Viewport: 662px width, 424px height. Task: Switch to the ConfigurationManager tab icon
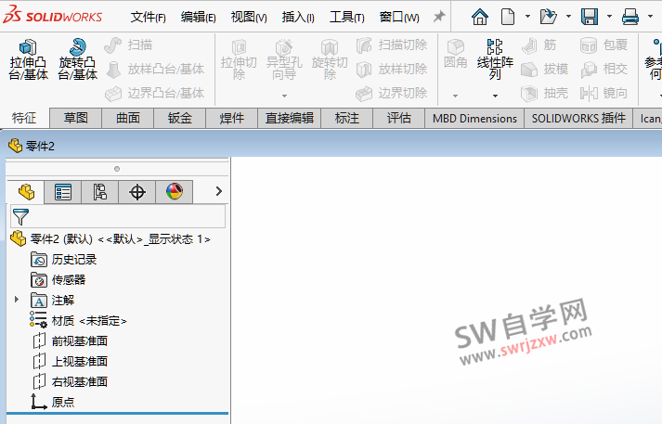point(100,192)
